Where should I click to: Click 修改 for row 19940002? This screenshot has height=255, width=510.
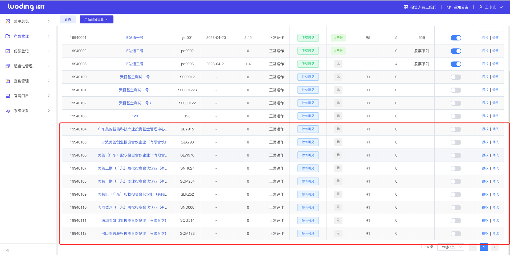(496, 51)
